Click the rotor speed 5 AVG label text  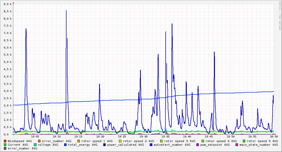(x=262, y=141)
